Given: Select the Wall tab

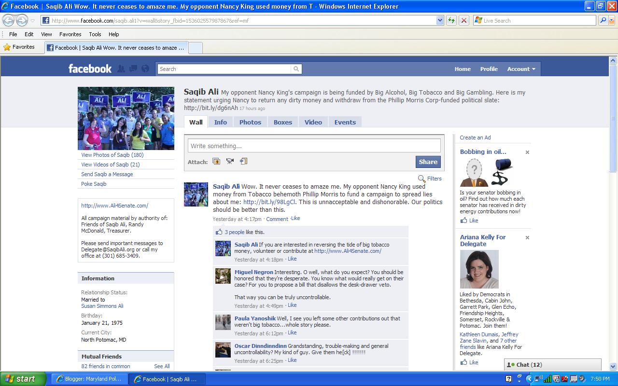Looking at the screenshot, I should tap(196, 122).
